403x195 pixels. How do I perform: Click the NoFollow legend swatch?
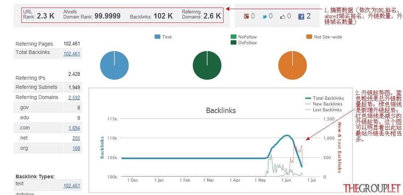click(234, 37)
